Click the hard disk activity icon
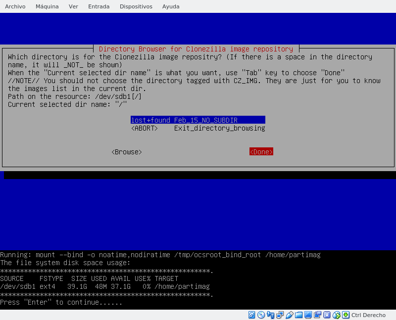This screenshot has height=320, width=396. 251,315
